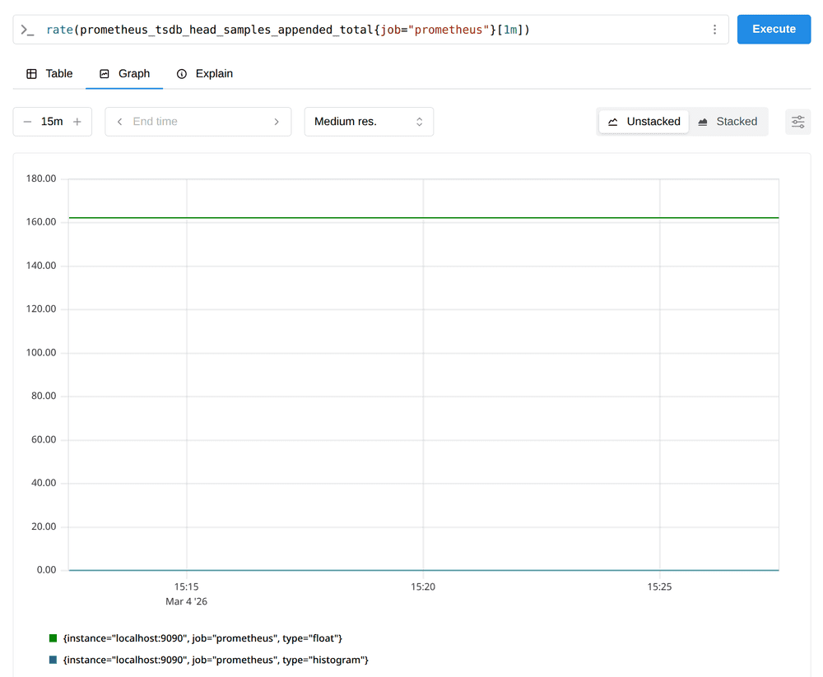Enable Stacked graph mode
This screenshot has width=823, height=677.
pyautogui.click(x=729, y=121)
